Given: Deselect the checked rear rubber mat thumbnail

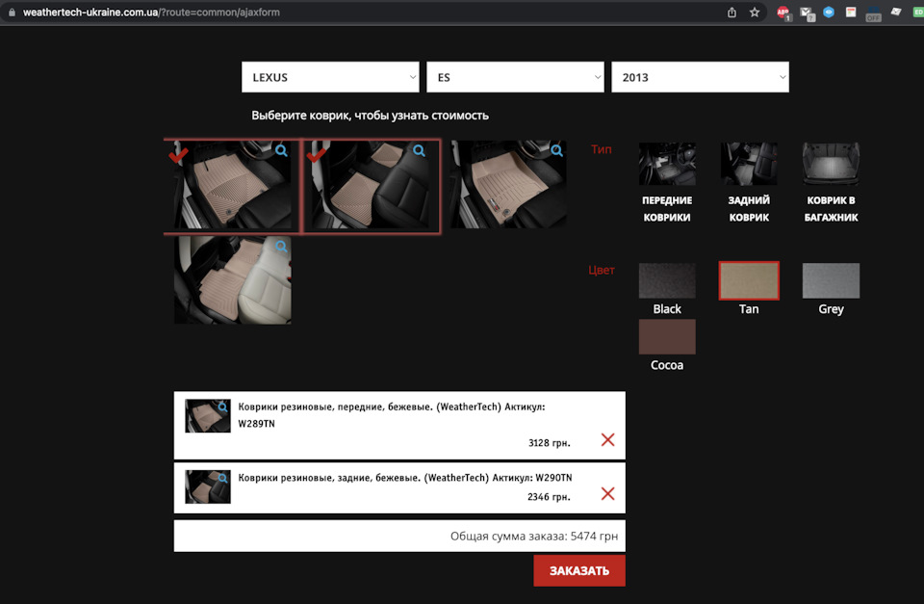Looking at the screenshot, I should (x=371, y=186).
